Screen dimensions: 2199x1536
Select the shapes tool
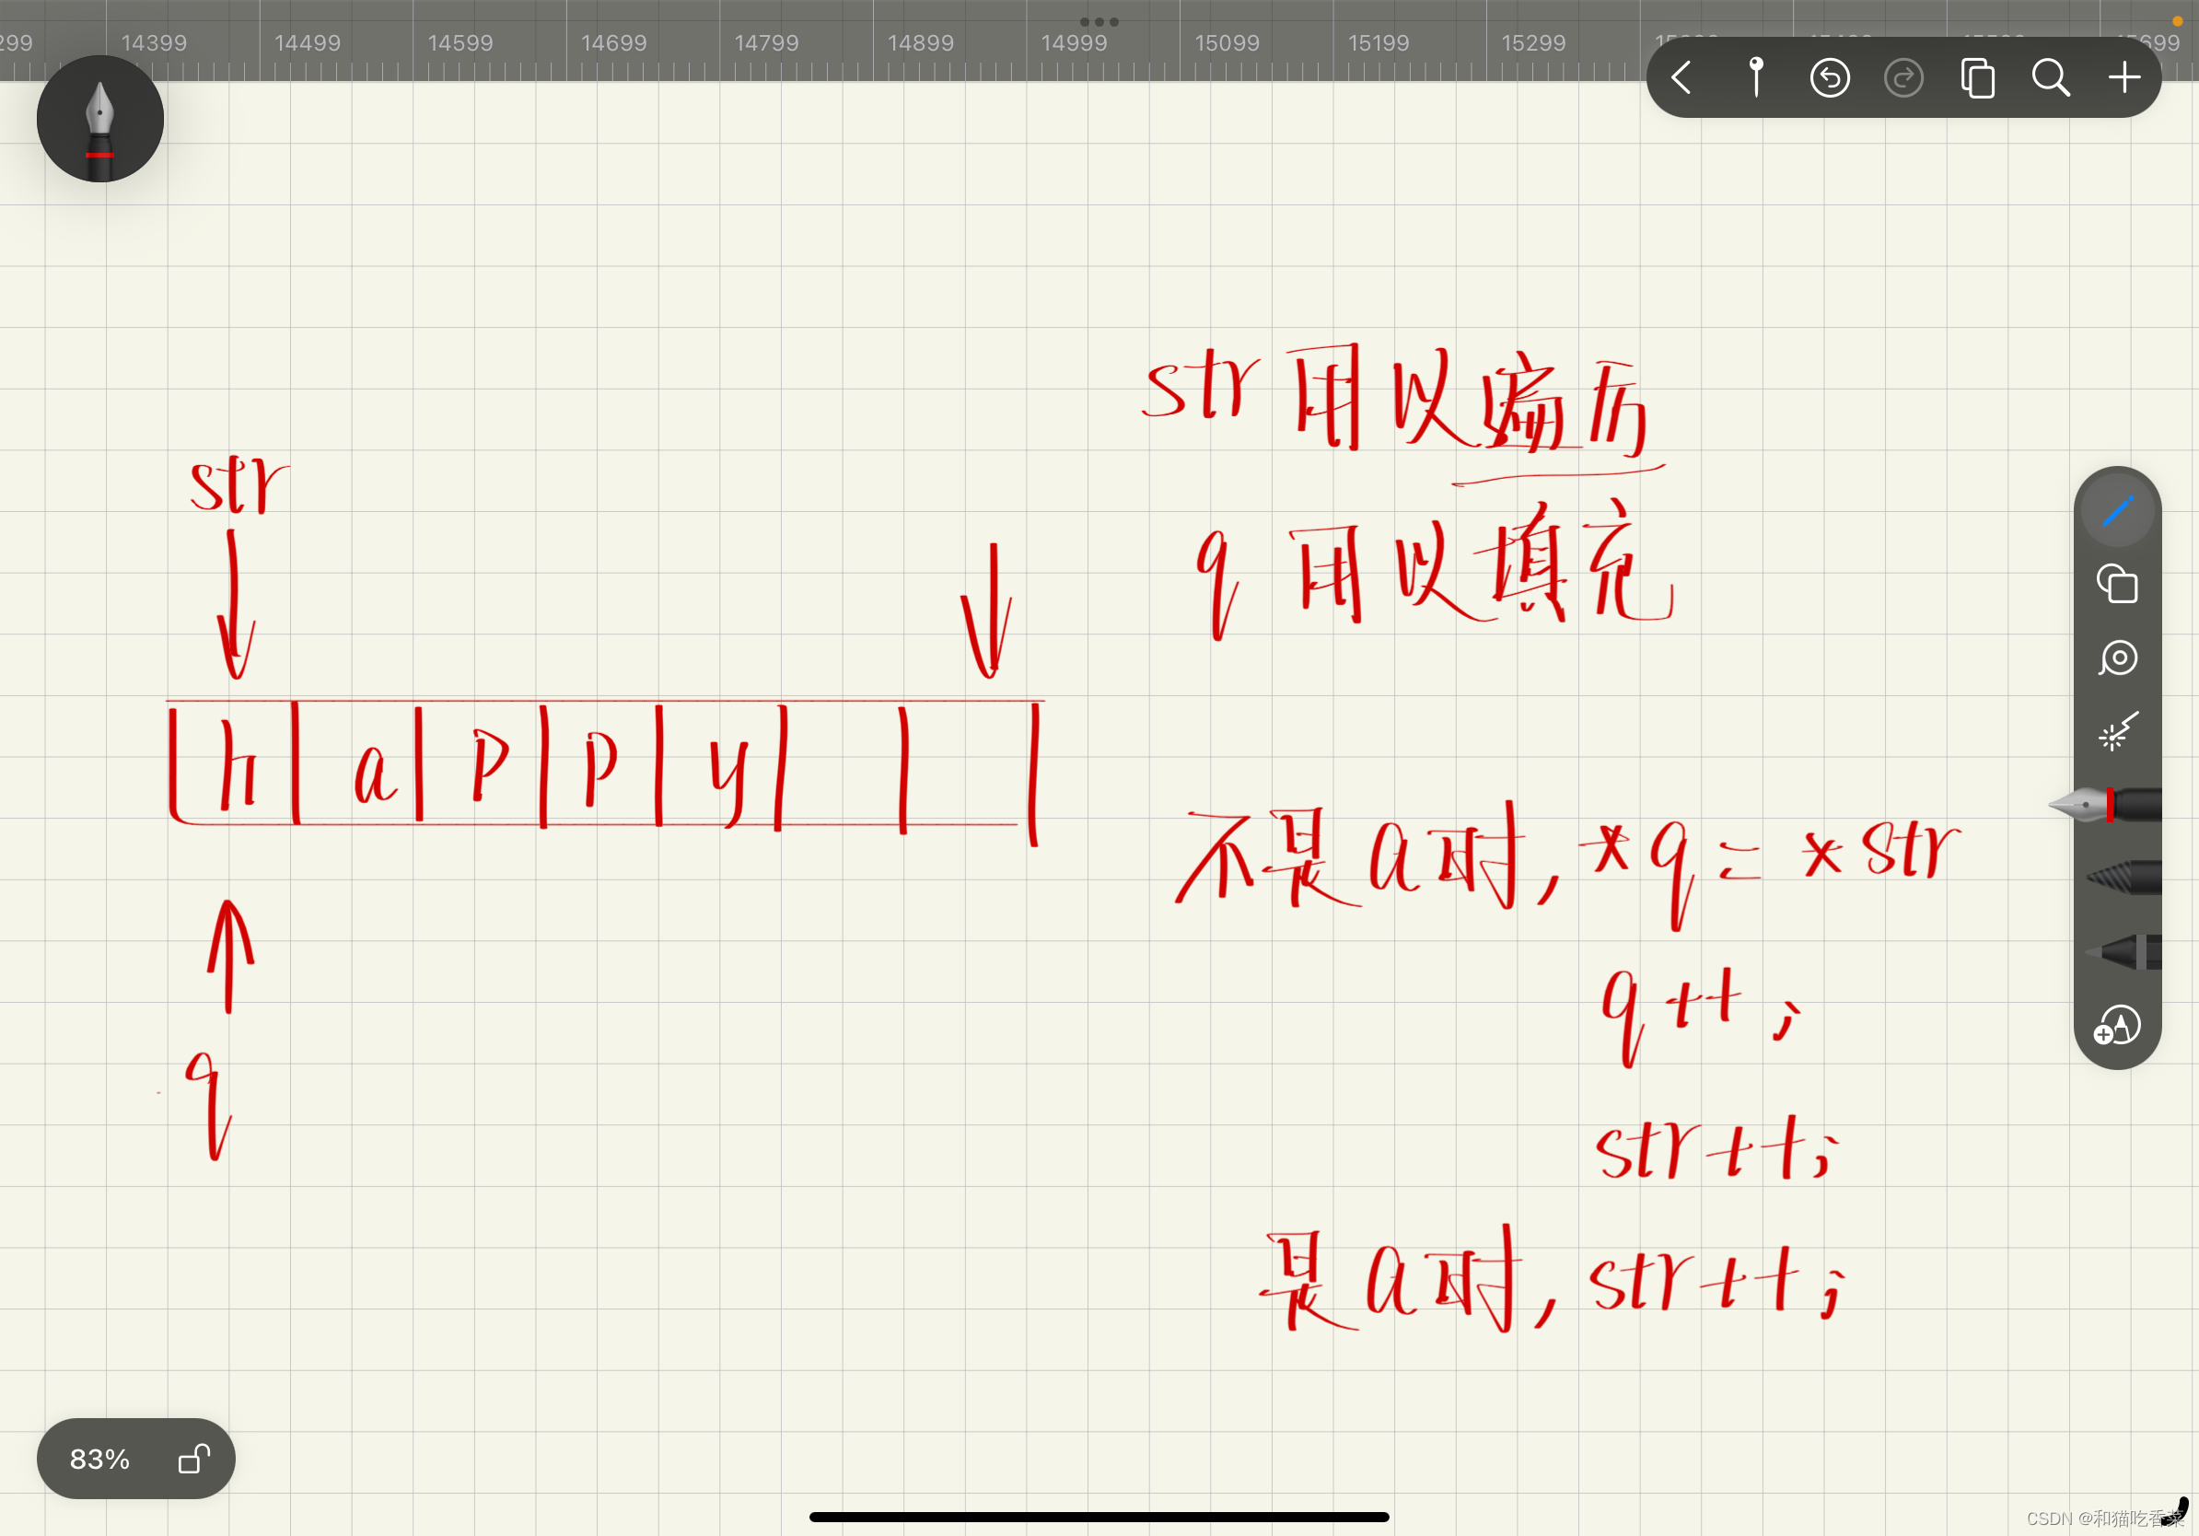[x=2117, y=584]
